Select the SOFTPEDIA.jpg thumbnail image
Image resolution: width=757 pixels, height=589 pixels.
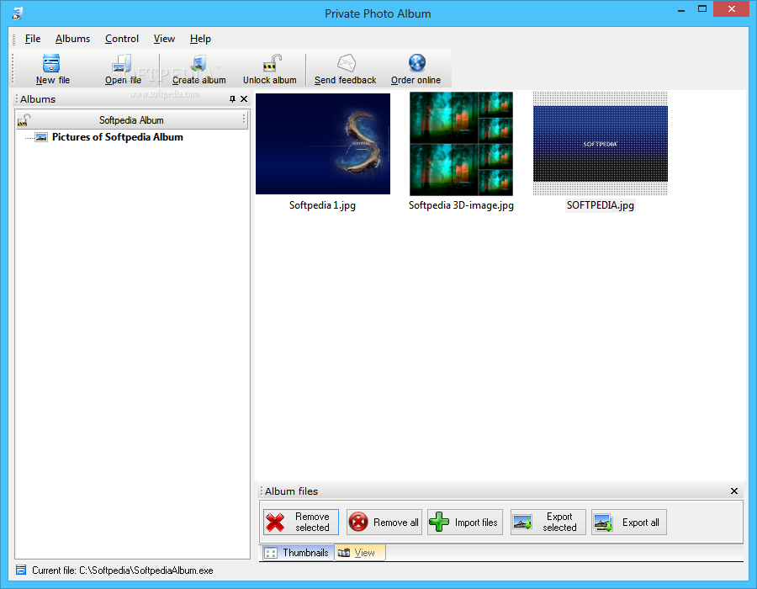[x=600, y=144]
